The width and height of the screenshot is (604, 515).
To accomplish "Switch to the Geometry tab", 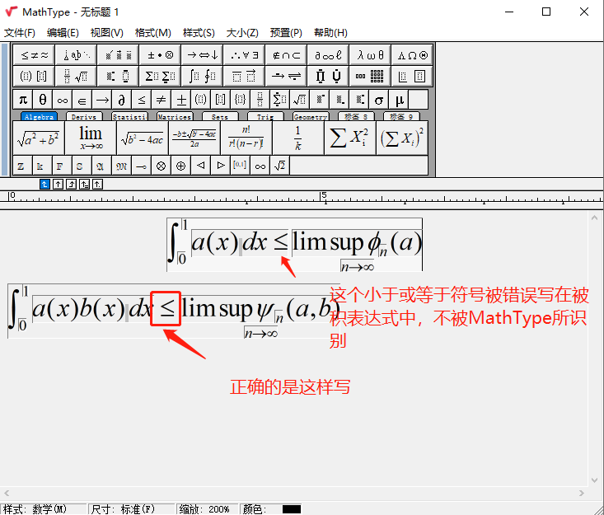I will pos(311,116).
